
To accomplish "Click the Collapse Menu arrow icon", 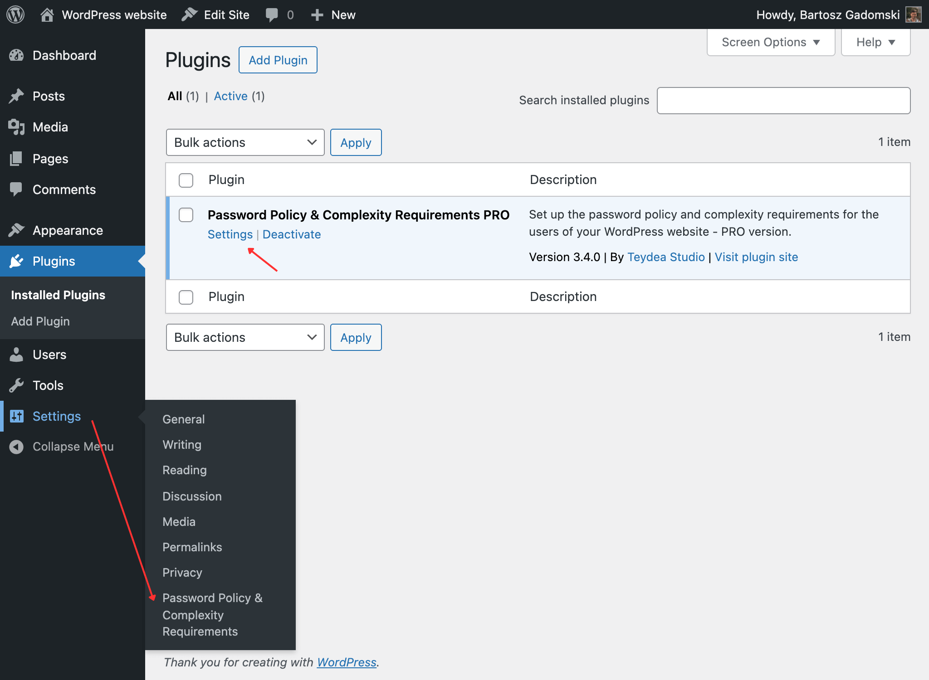I will click(x=16, y=447).
